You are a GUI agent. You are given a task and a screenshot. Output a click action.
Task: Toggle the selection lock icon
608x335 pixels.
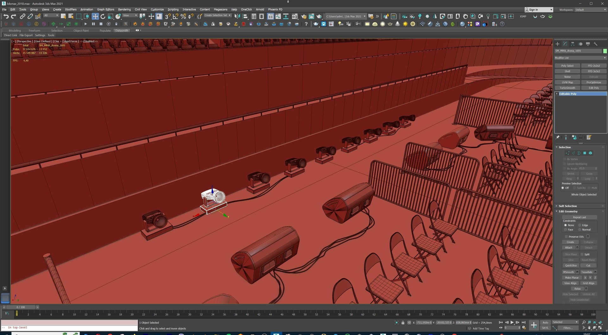coord(403,323)
